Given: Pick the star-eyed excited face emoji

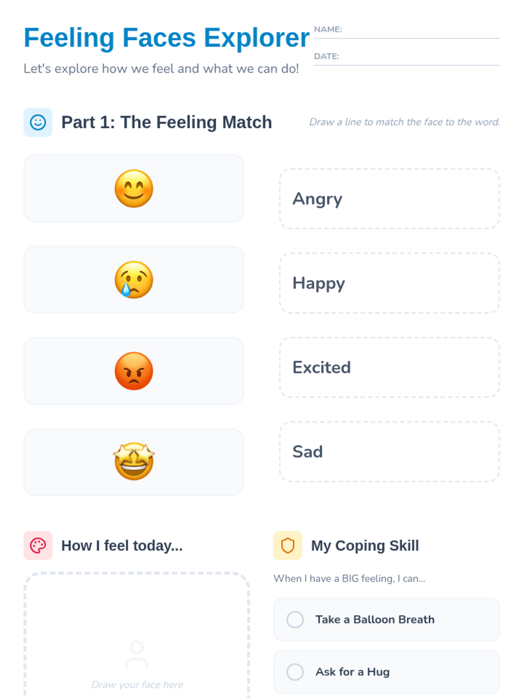Looking at the screenshot, I should 134,462.
